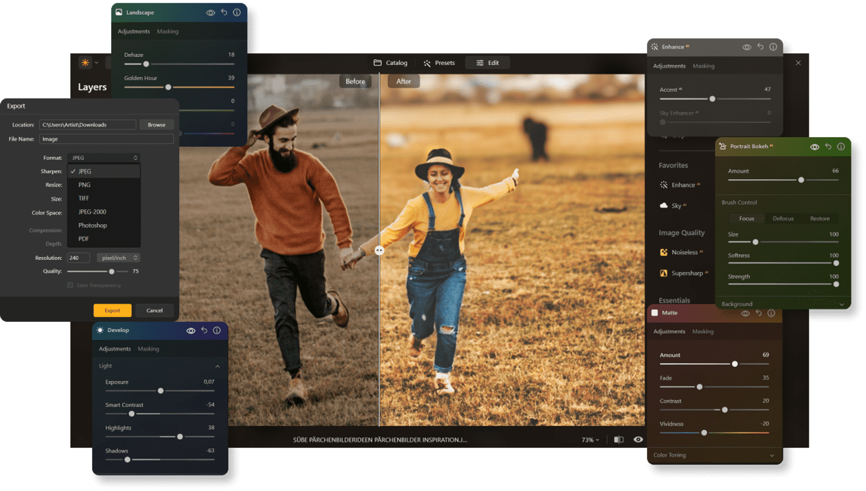
Task: Enable the Save Transparency checkbox
Action: point(70,285)
